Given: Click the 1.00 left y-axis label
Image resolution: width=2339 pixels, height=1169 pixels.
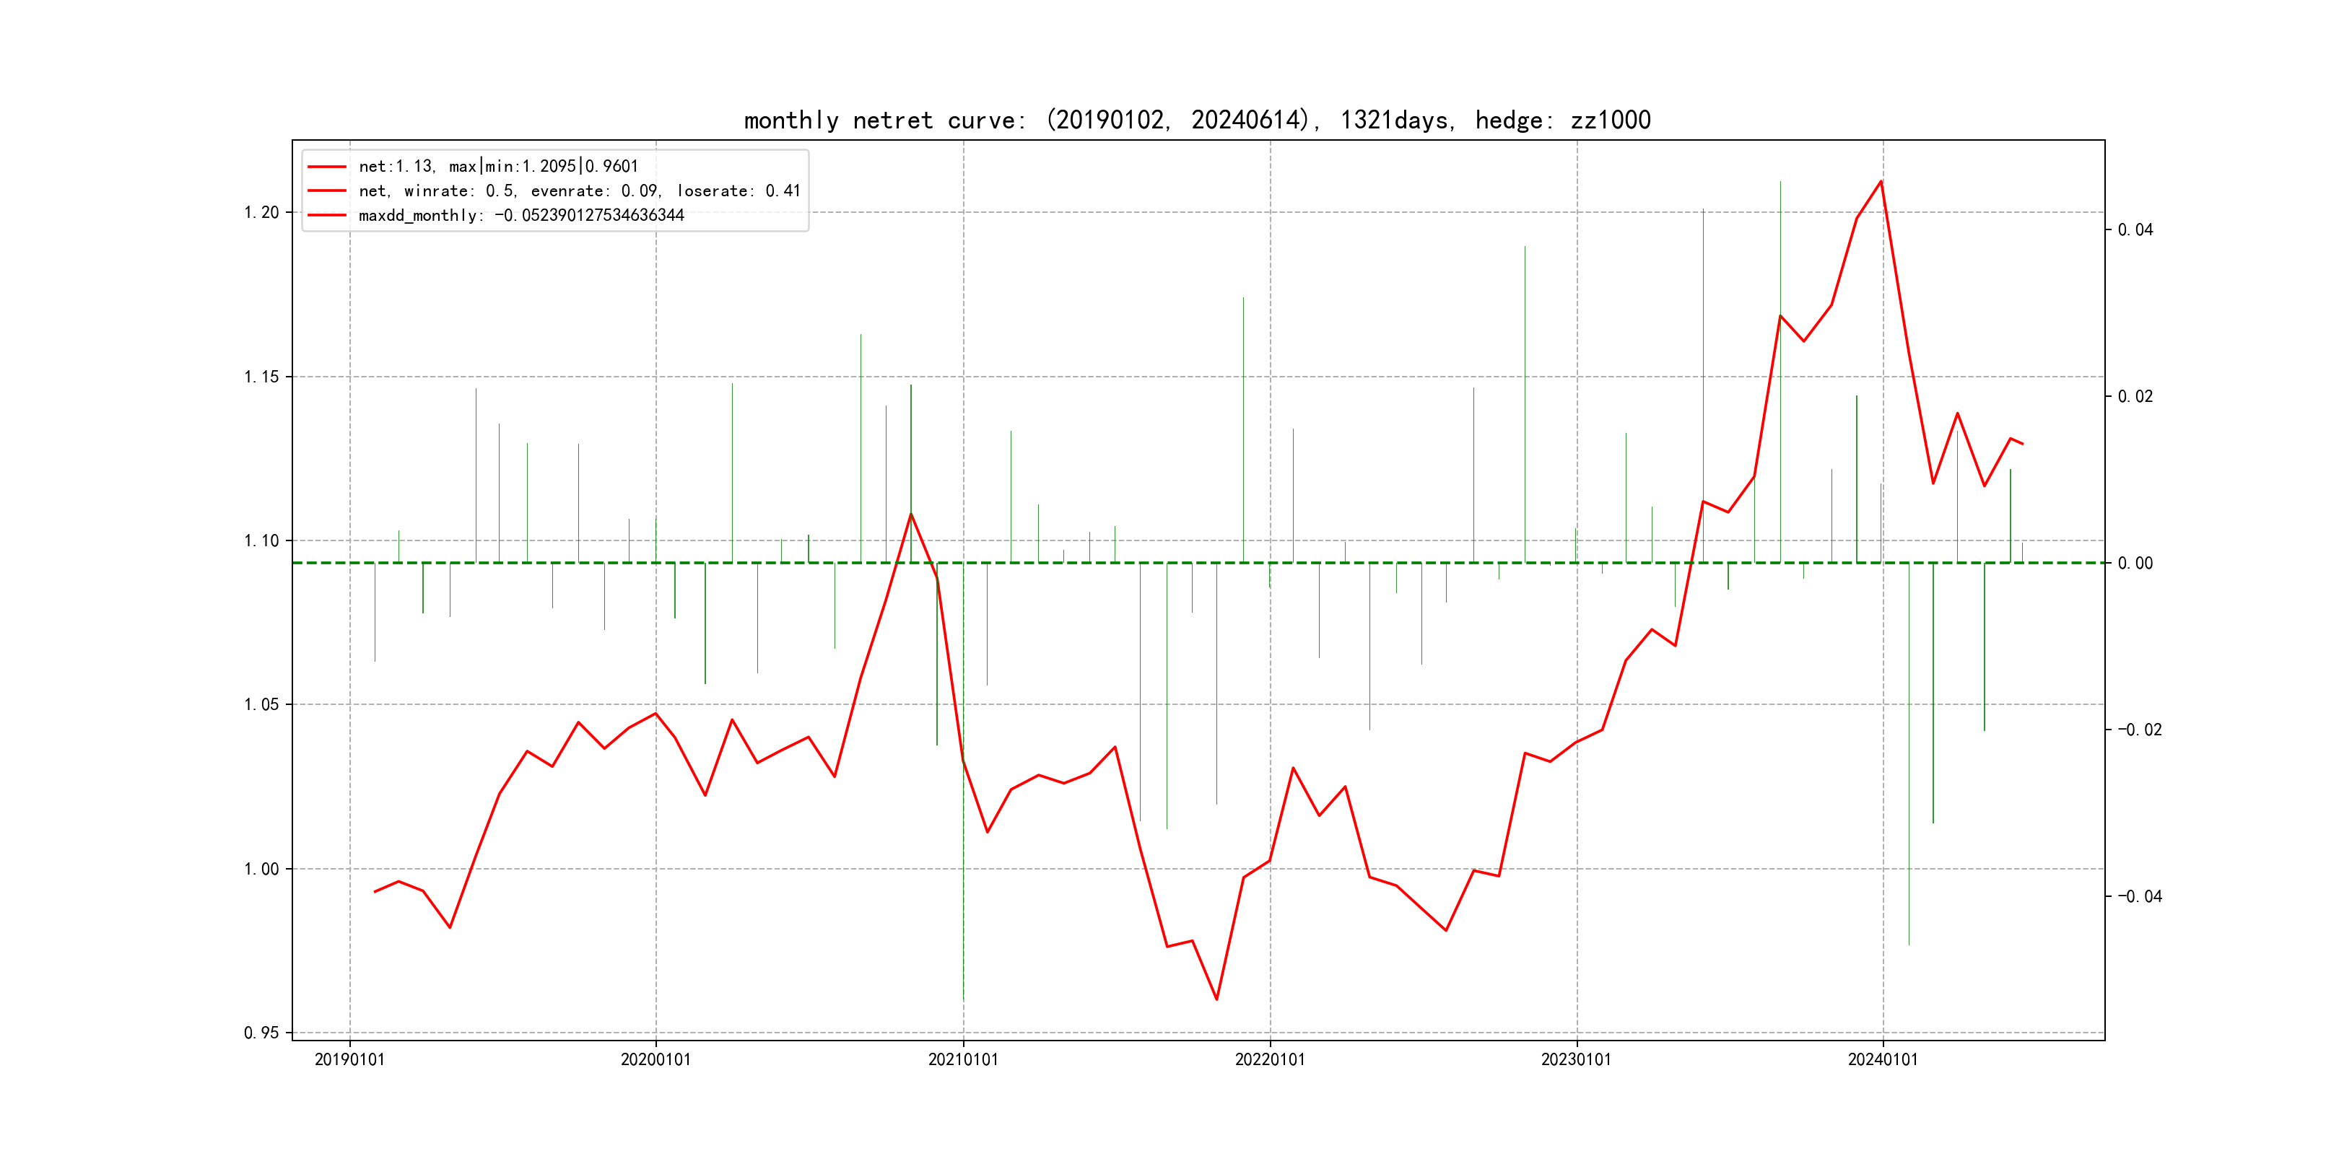Looking at the screenshot, I should click(261, 869).
